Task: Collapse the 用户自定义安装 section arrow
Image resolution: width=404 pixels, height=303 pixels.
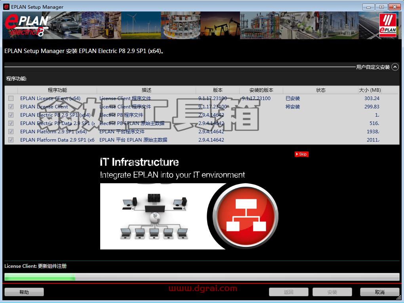Action: coord(395,67)
